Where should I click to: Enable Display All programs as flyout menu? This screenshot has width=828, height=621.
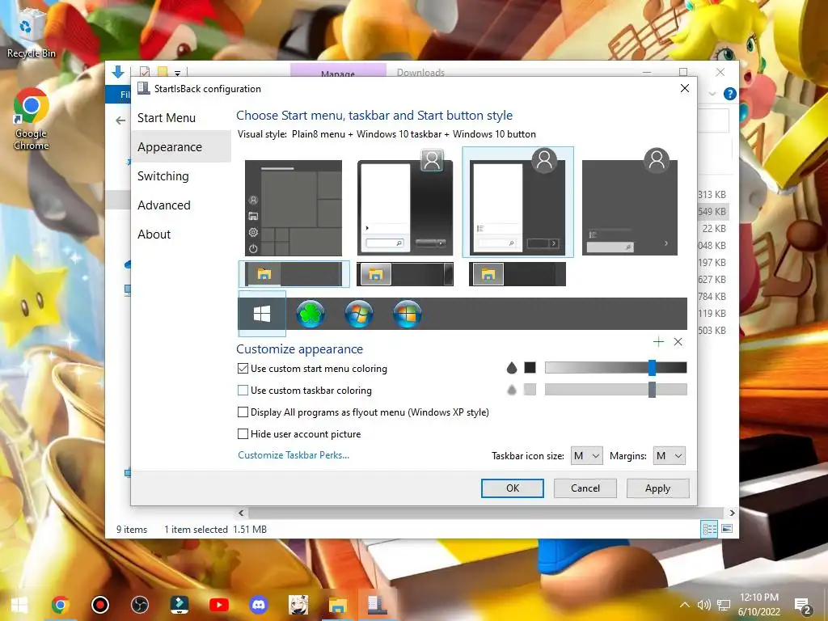(x=243, y=412)
